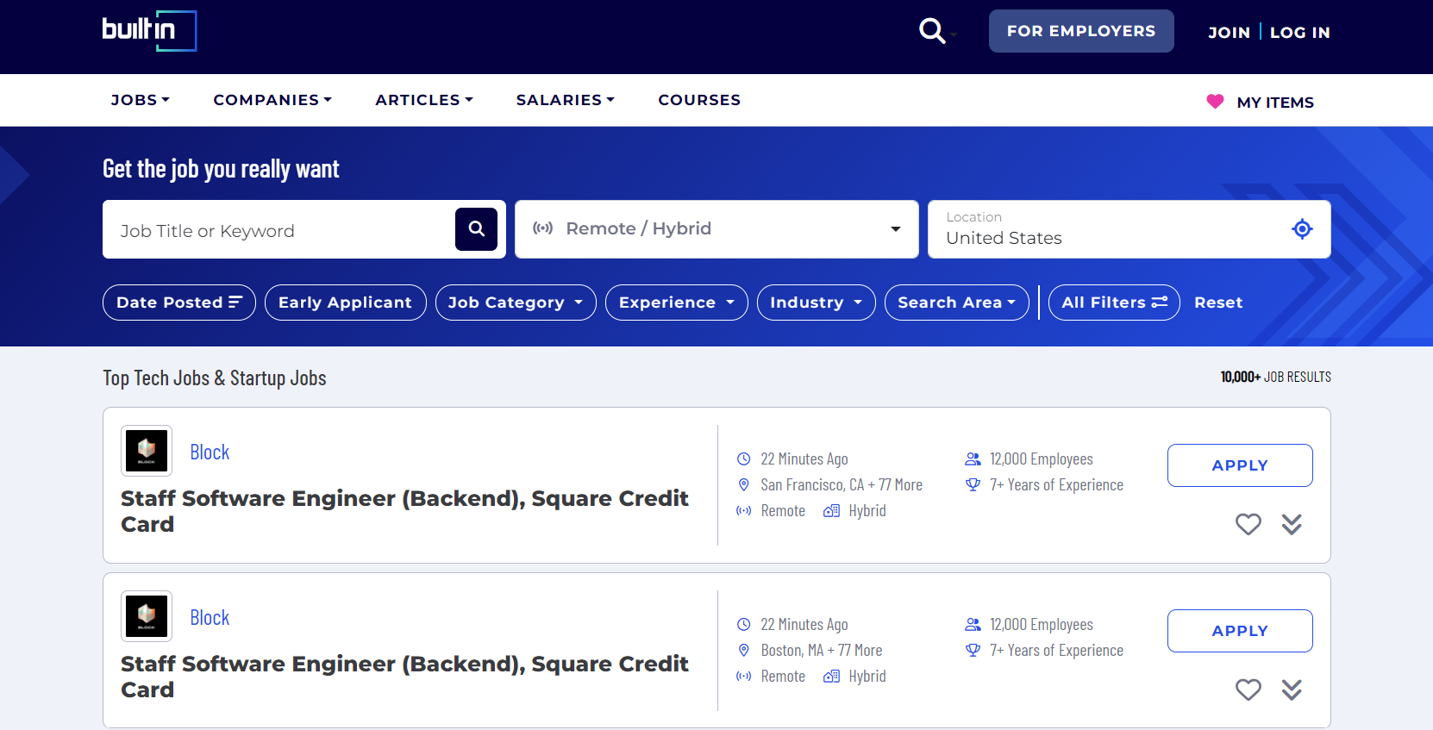This screenshot has height=730, width=1433.
Task: Open Search Area filter dropdown
Action: (956, 303)
